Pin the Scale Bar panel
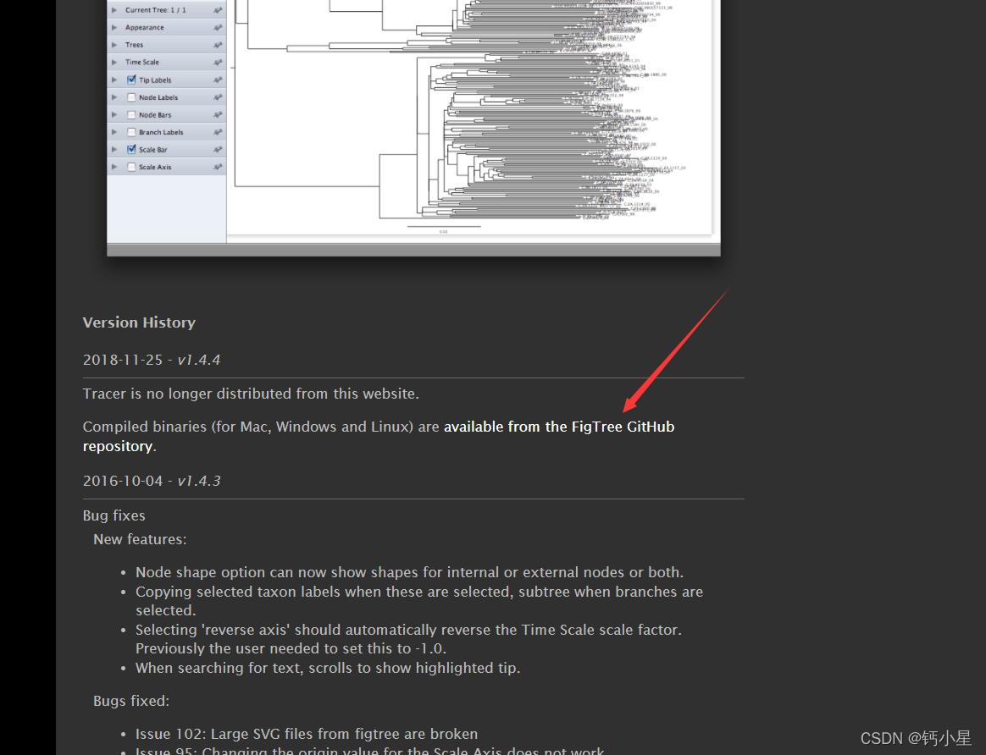This screenshot has width=986, height=755. [x=218, y=150]
